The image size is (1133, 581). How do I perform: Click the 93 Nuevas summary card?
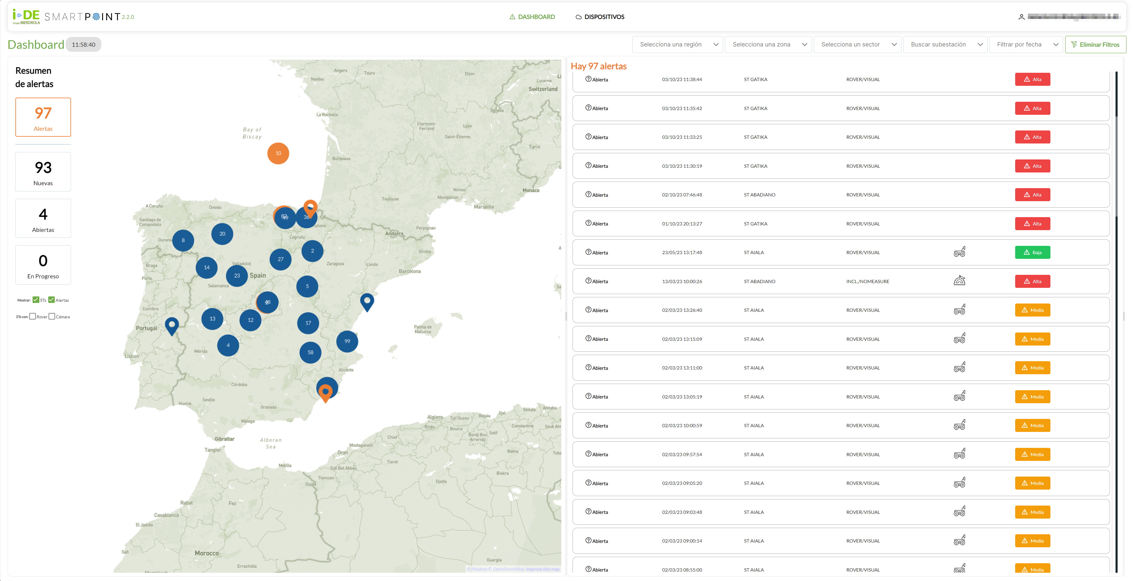(x=43, y=172)
